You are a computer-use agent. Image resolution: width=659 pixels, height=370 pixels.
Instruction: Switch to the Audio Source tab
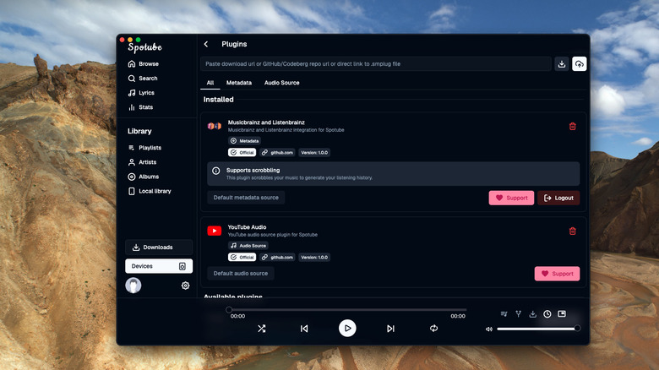[x=281, y=83]
